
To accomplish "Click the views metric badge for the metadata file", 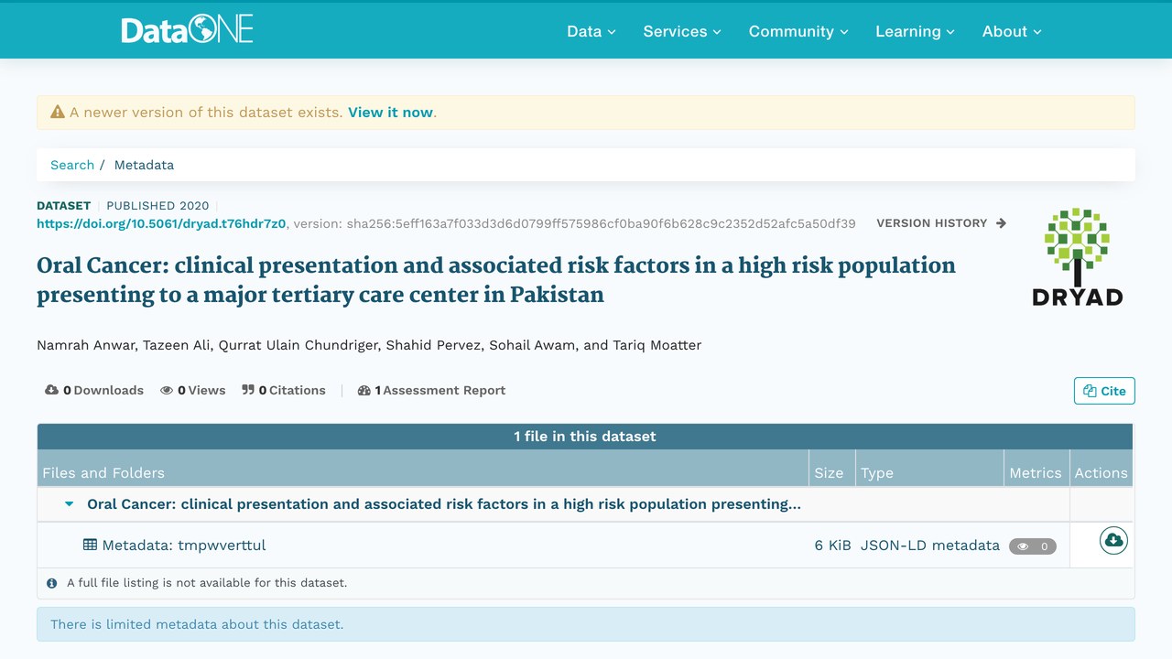I will pos(1033,546).
